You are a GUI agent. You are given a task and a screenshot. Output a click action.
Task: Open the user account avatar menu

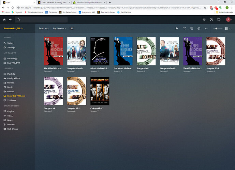[x=229, y=20]
